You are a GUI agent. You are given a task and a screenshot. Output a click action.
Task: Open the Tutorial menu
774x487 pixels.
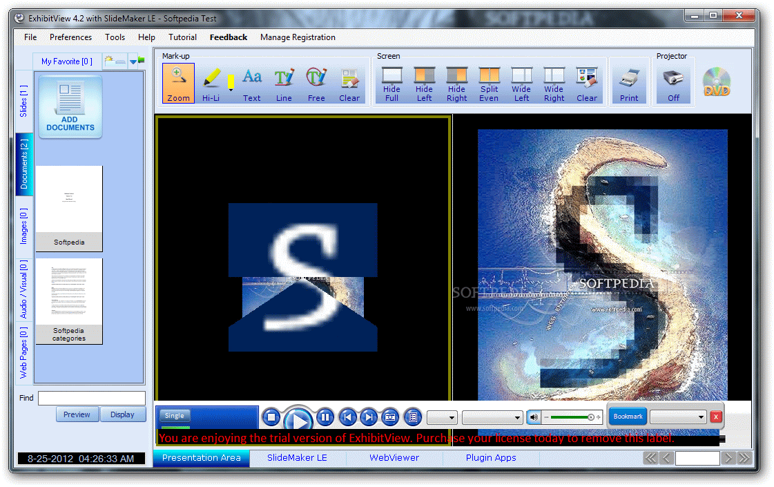click(x=183, y=37)
